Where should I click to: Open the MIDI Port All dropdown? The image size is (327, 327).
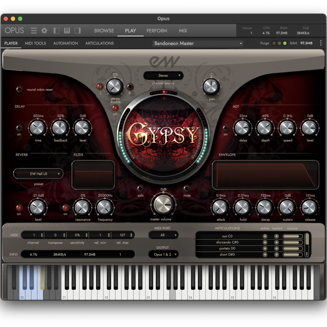coord(163,235)
